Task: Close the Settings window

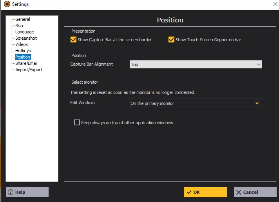Action: click(275, 4)
